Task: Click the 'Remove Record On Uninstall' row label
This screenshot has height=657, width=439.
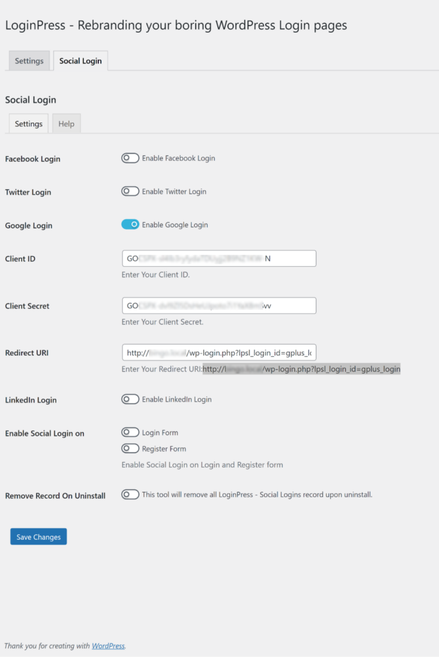Action: 55,496
